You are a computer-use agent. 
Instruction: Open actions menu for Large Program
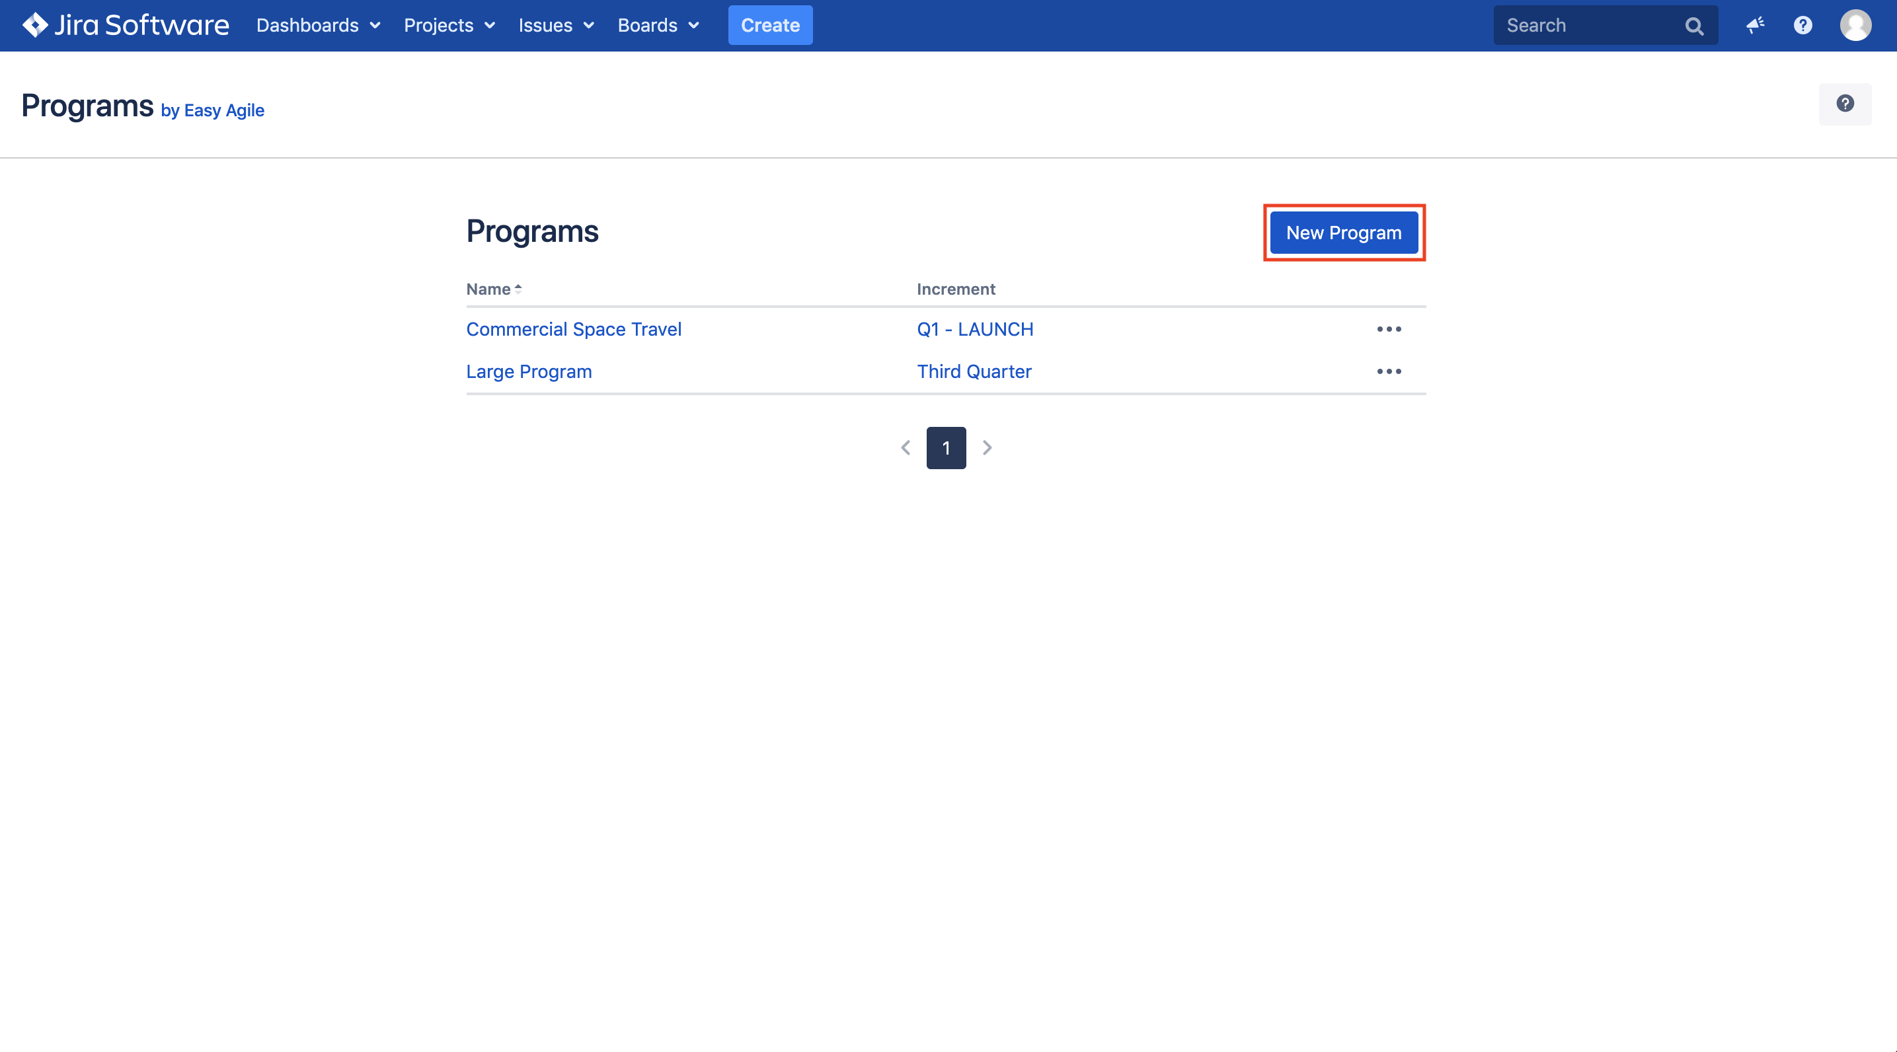1389,372
